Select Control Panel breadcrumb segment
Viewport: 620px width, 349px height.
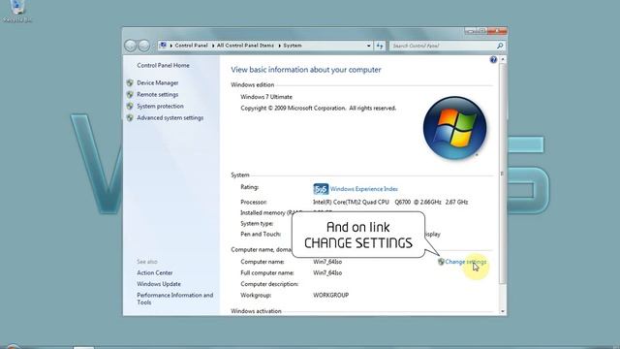click(191, 46)
